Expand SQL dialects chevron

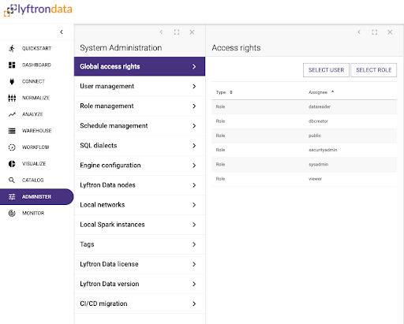pyautogui.click(x=194, y=146)
